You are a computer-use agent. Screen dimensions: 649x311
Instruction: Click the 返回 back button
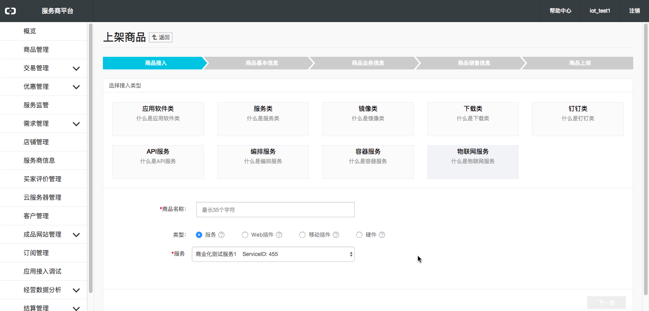coord(161,37)
